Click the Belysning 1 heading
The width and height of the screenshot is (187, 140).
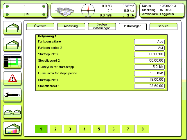pyautogui.click(x=47, y=36)
